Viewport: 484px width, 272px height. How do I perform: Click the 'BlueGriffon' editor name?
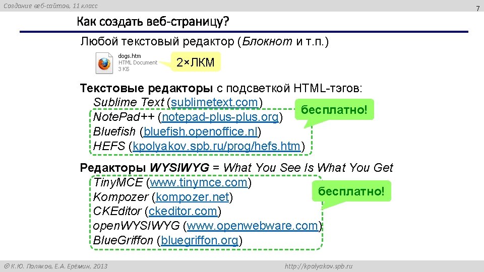pos(123,240)
